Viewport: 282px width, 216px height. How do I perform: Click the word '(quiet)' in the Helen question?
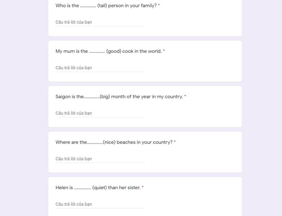click(x=99, y=188)
